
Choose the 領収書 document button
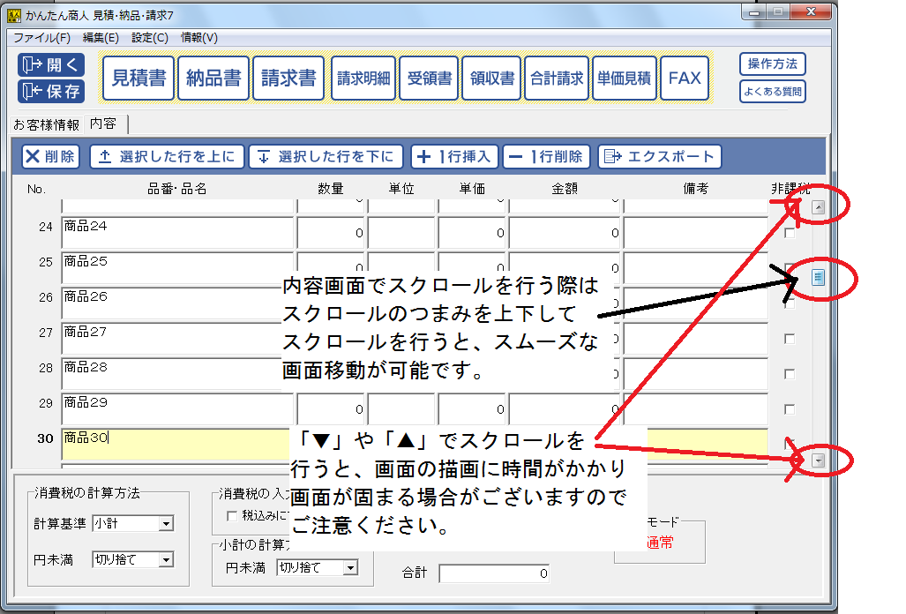pyautogui.click(x=491, y=78)
